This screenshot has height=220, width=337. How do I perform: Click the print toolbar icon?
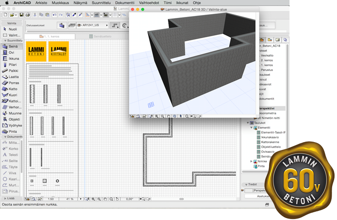(x=28, y=15)
